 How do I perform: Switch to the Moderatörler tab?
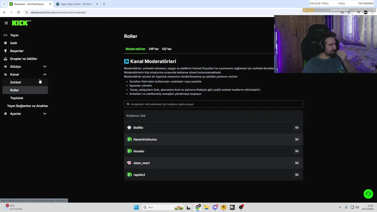[135, 49]
